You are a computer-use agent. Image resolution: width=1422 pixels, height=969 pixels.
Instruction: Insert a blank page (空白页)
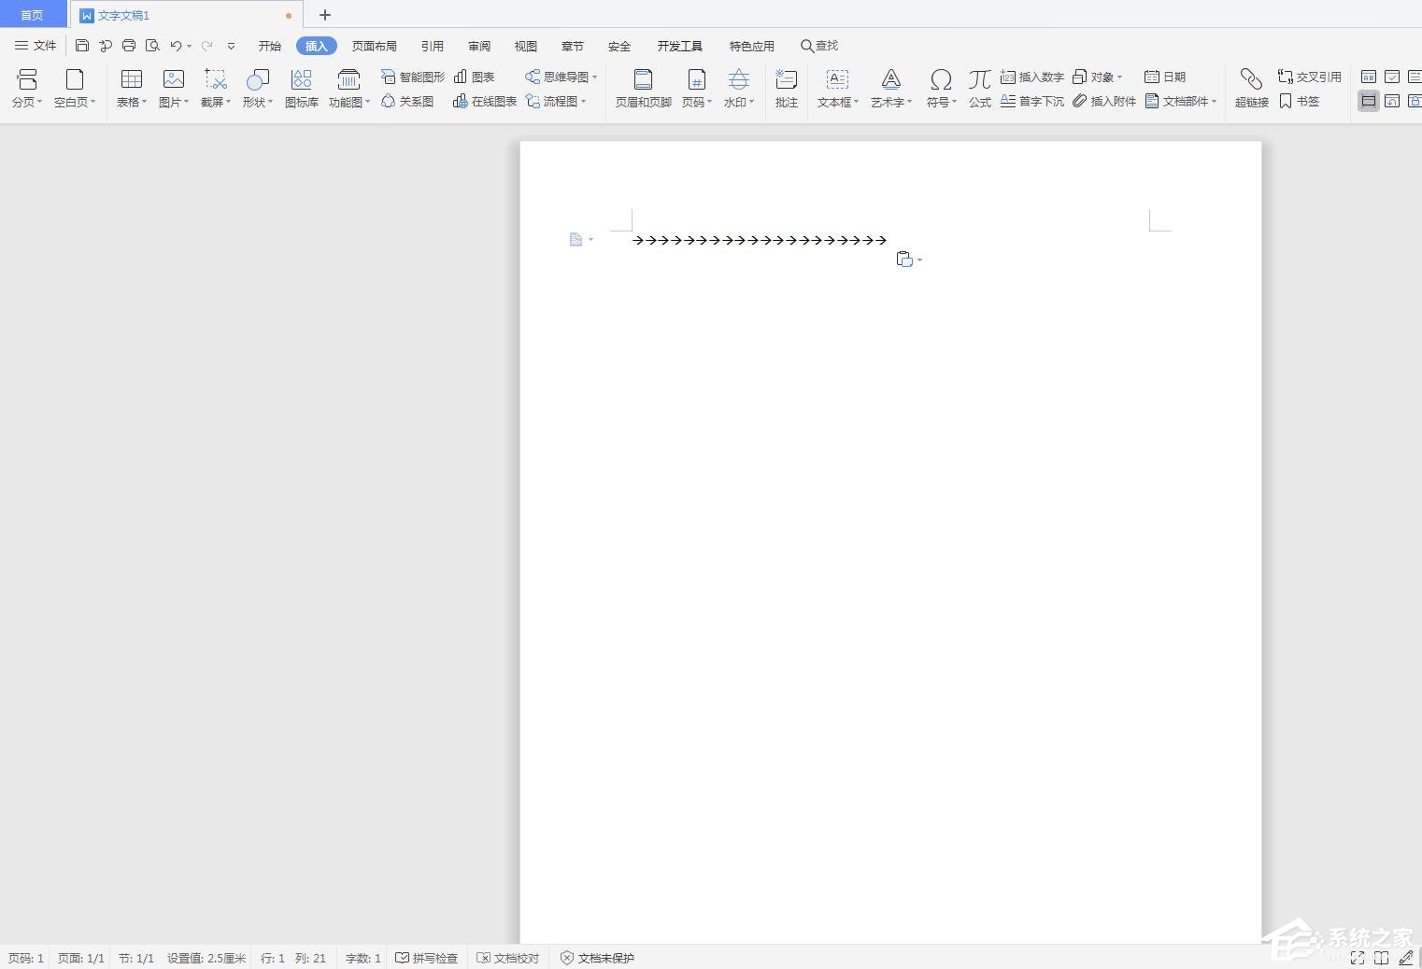(75, 89)
